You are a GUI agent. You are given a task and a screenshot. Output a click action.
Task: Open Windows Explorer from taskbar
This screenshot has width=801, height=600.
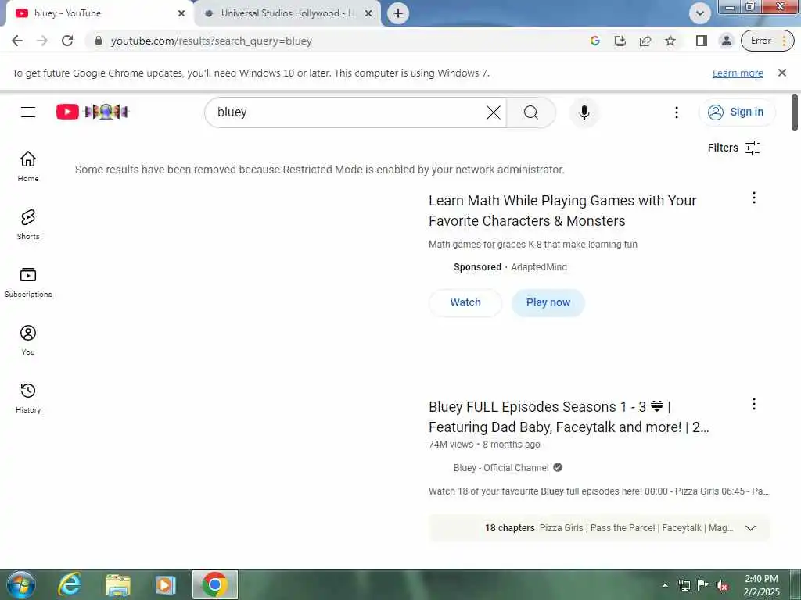[x=118, y=584]
